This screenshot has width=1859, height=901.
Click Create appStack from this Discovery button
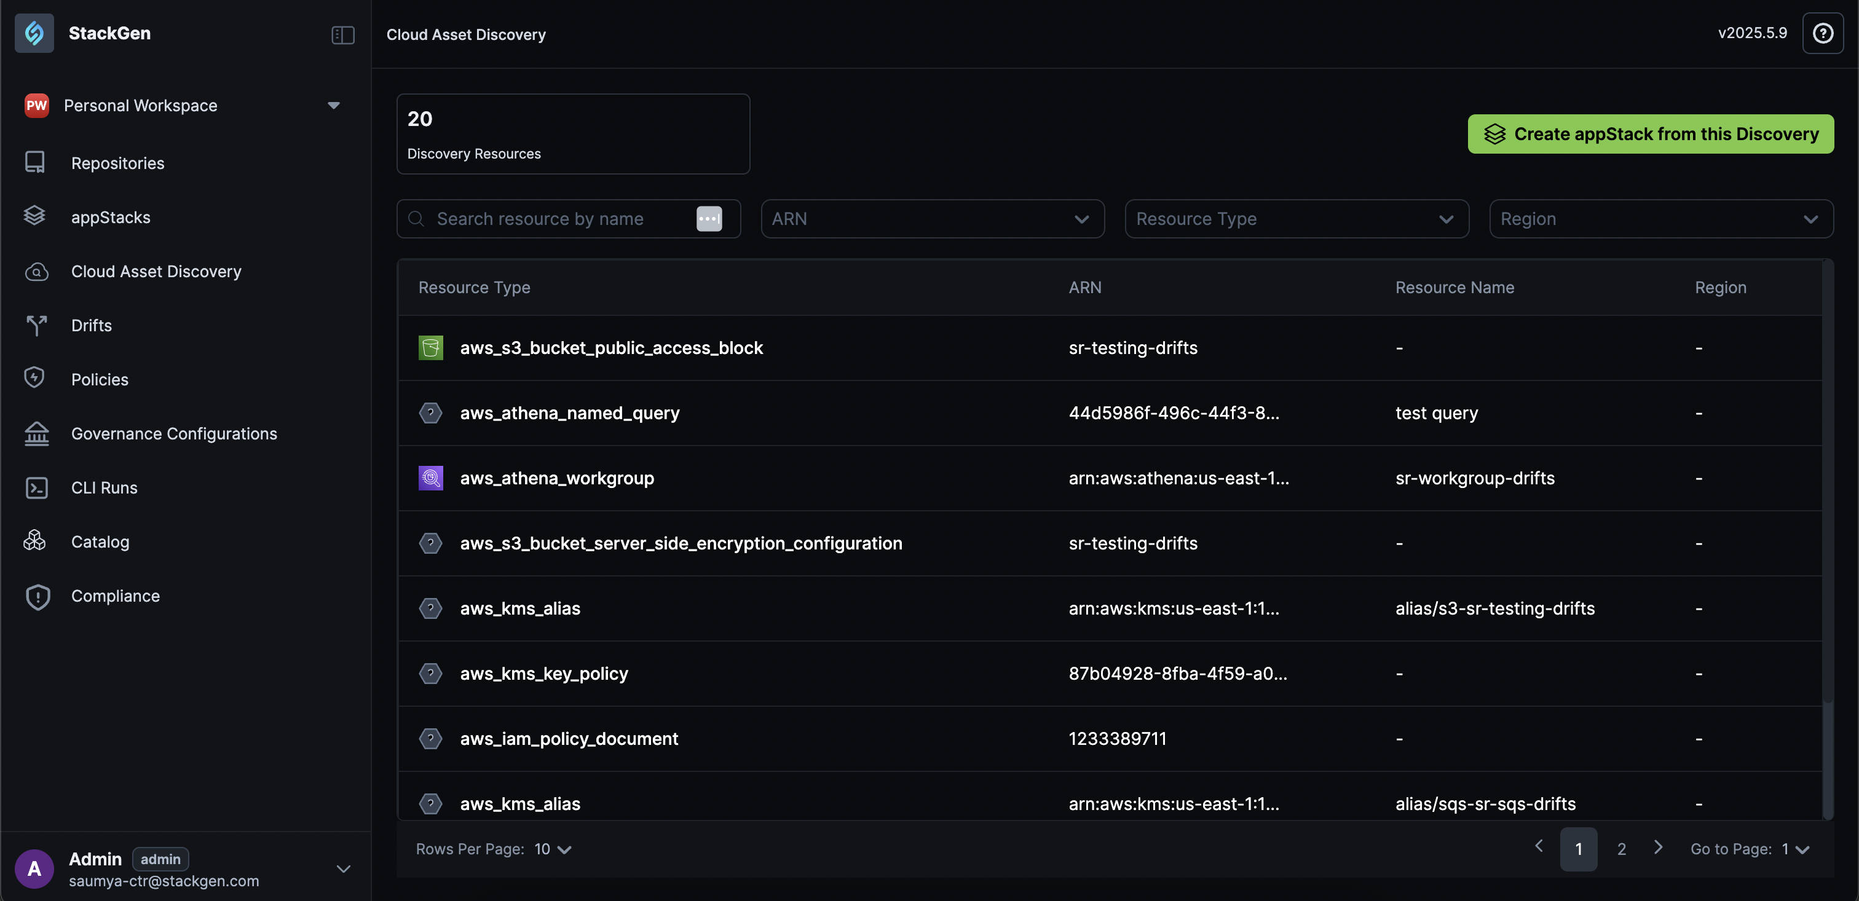(x=1651, y=134)
